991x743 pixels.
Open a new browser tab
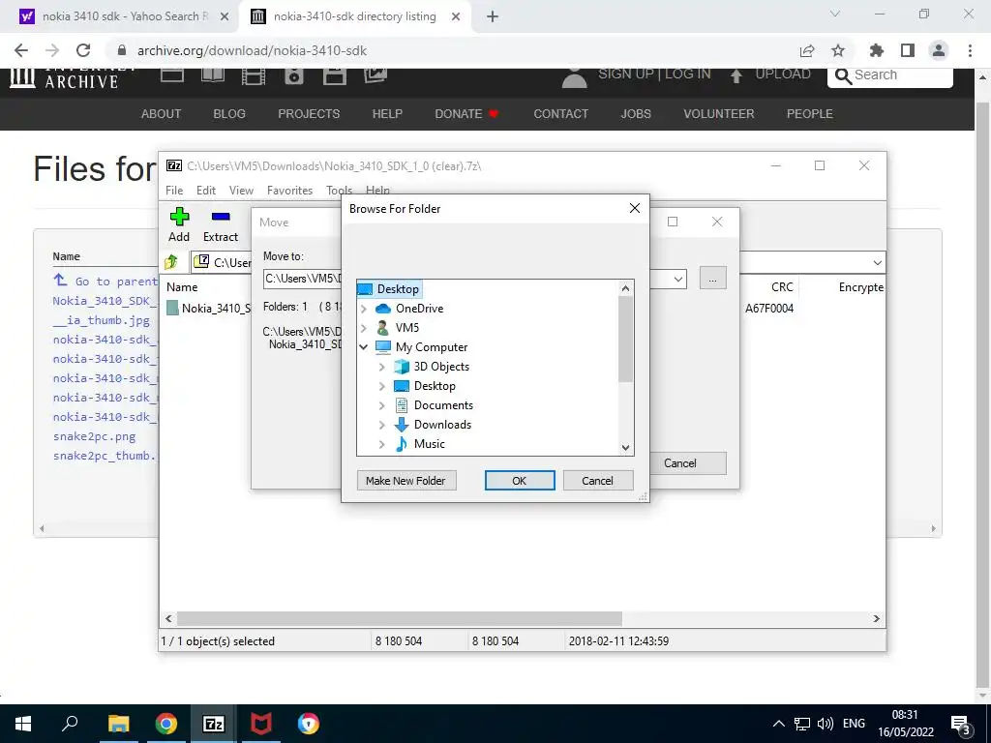pyautogui.click(x=493, y=16)
